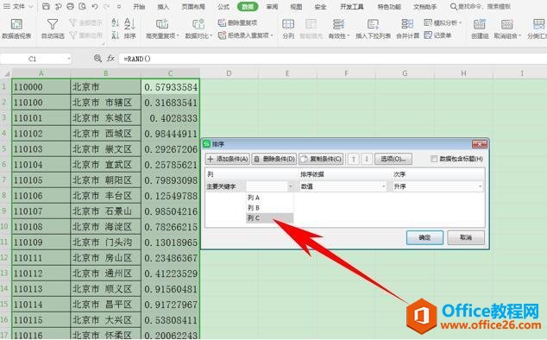Click cell C4 with 0.98444911
The width and height of the screenshot is (547, 340).
[x=171, y=134]
